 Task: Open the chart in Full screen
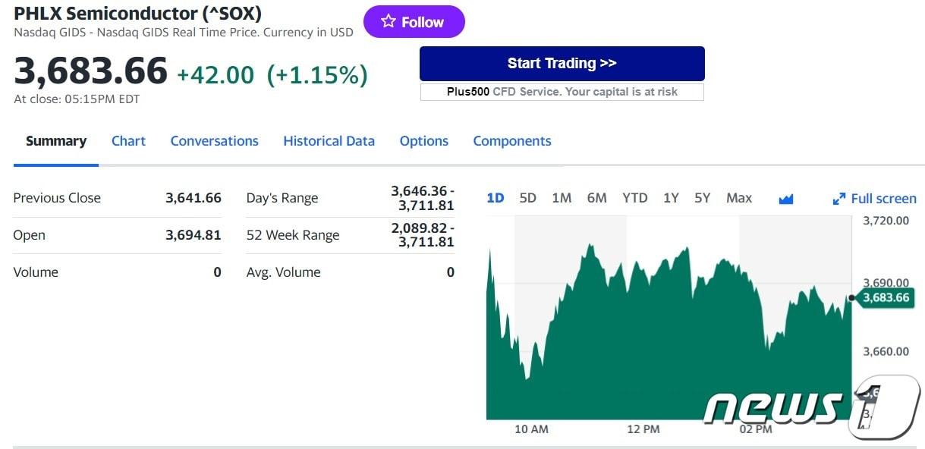pos(874,199)
